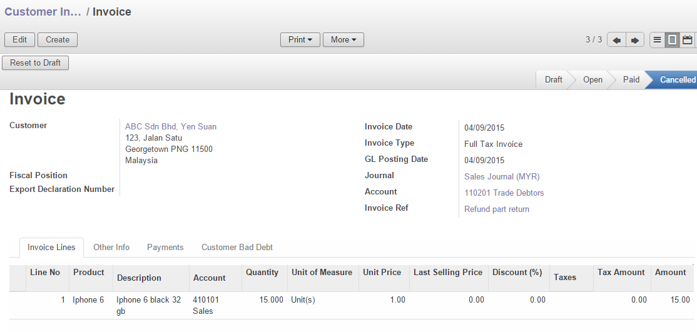
Task: Click the Paid status stage
Action: (x=631, y=80)
